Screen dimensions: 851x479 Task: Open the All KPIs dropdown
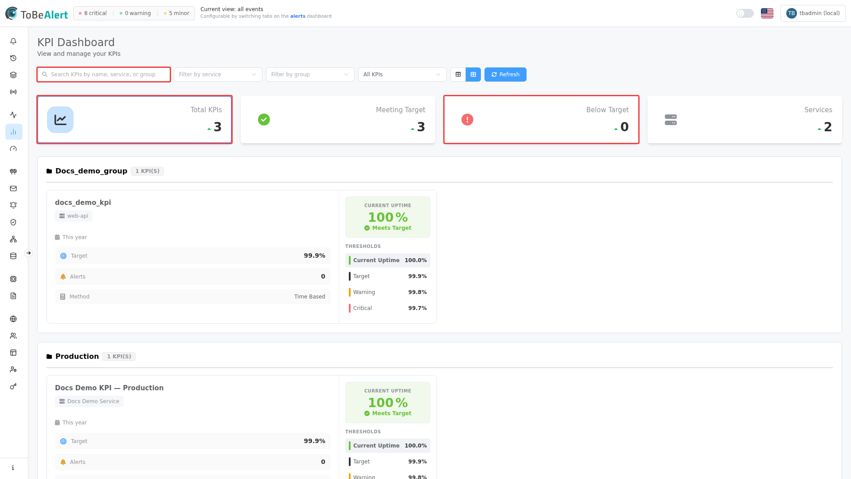(x=402, y=75)
